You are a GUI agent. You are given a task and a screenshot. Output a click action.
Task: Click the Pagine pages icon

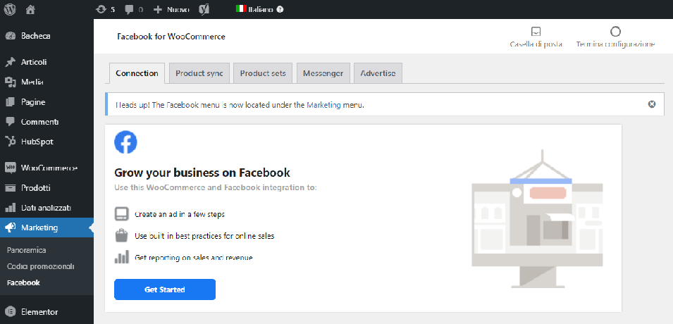click(11, 102)
